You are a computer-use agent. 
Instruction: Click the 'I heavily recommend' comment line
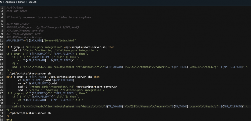click(x=49, y=18)
